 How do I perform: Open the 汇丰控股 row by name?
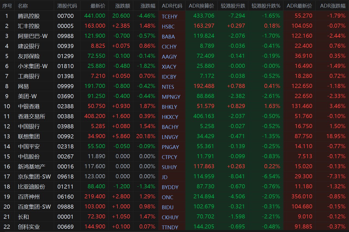(x=29, y=26)
